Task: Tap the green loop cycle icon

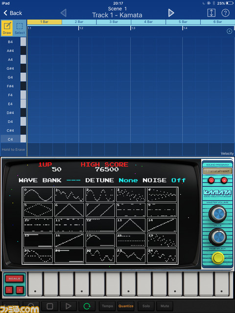Action: (x=87, y=306)
